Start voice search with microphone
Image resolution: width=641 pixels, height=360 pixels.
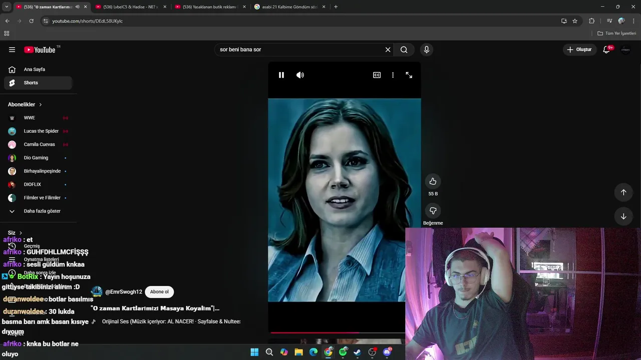click(x=427, y=49)
